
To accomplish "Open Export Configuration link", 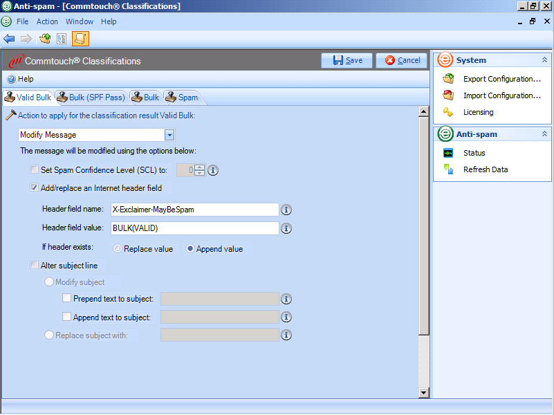I will (502, 79).
